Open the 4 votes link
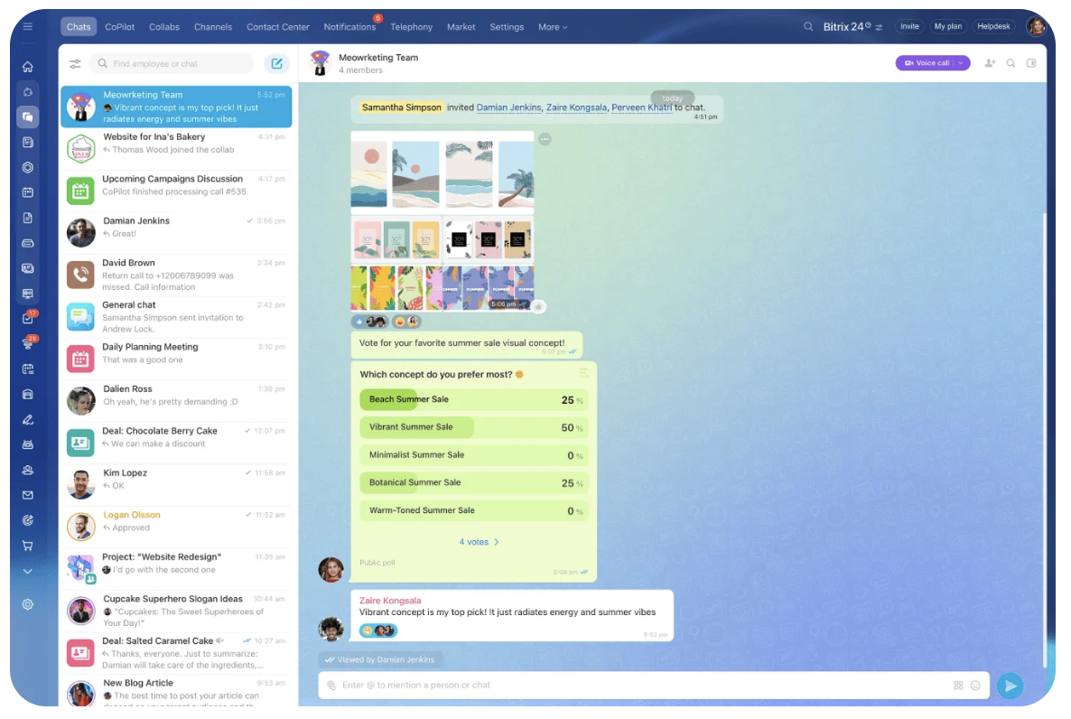Image resolution: width=1071 pixels, height=719 pixels. click(479, 542)
